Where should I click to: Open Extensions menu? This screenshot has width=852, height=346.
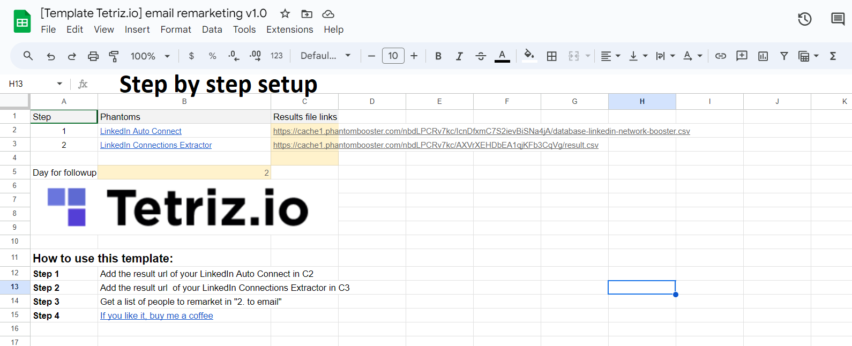pos(290,29)
